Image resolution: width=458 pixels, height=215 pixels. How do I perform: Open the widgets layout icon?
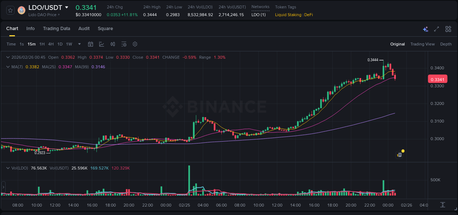click(x=448, y=29)
